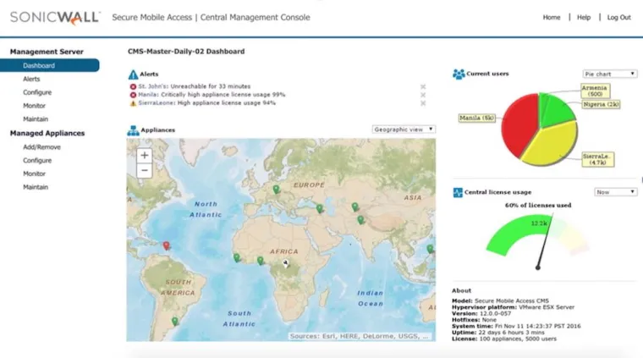
Task: Dismiss the SierraLeone license usage alert
Action: point(423,103)
